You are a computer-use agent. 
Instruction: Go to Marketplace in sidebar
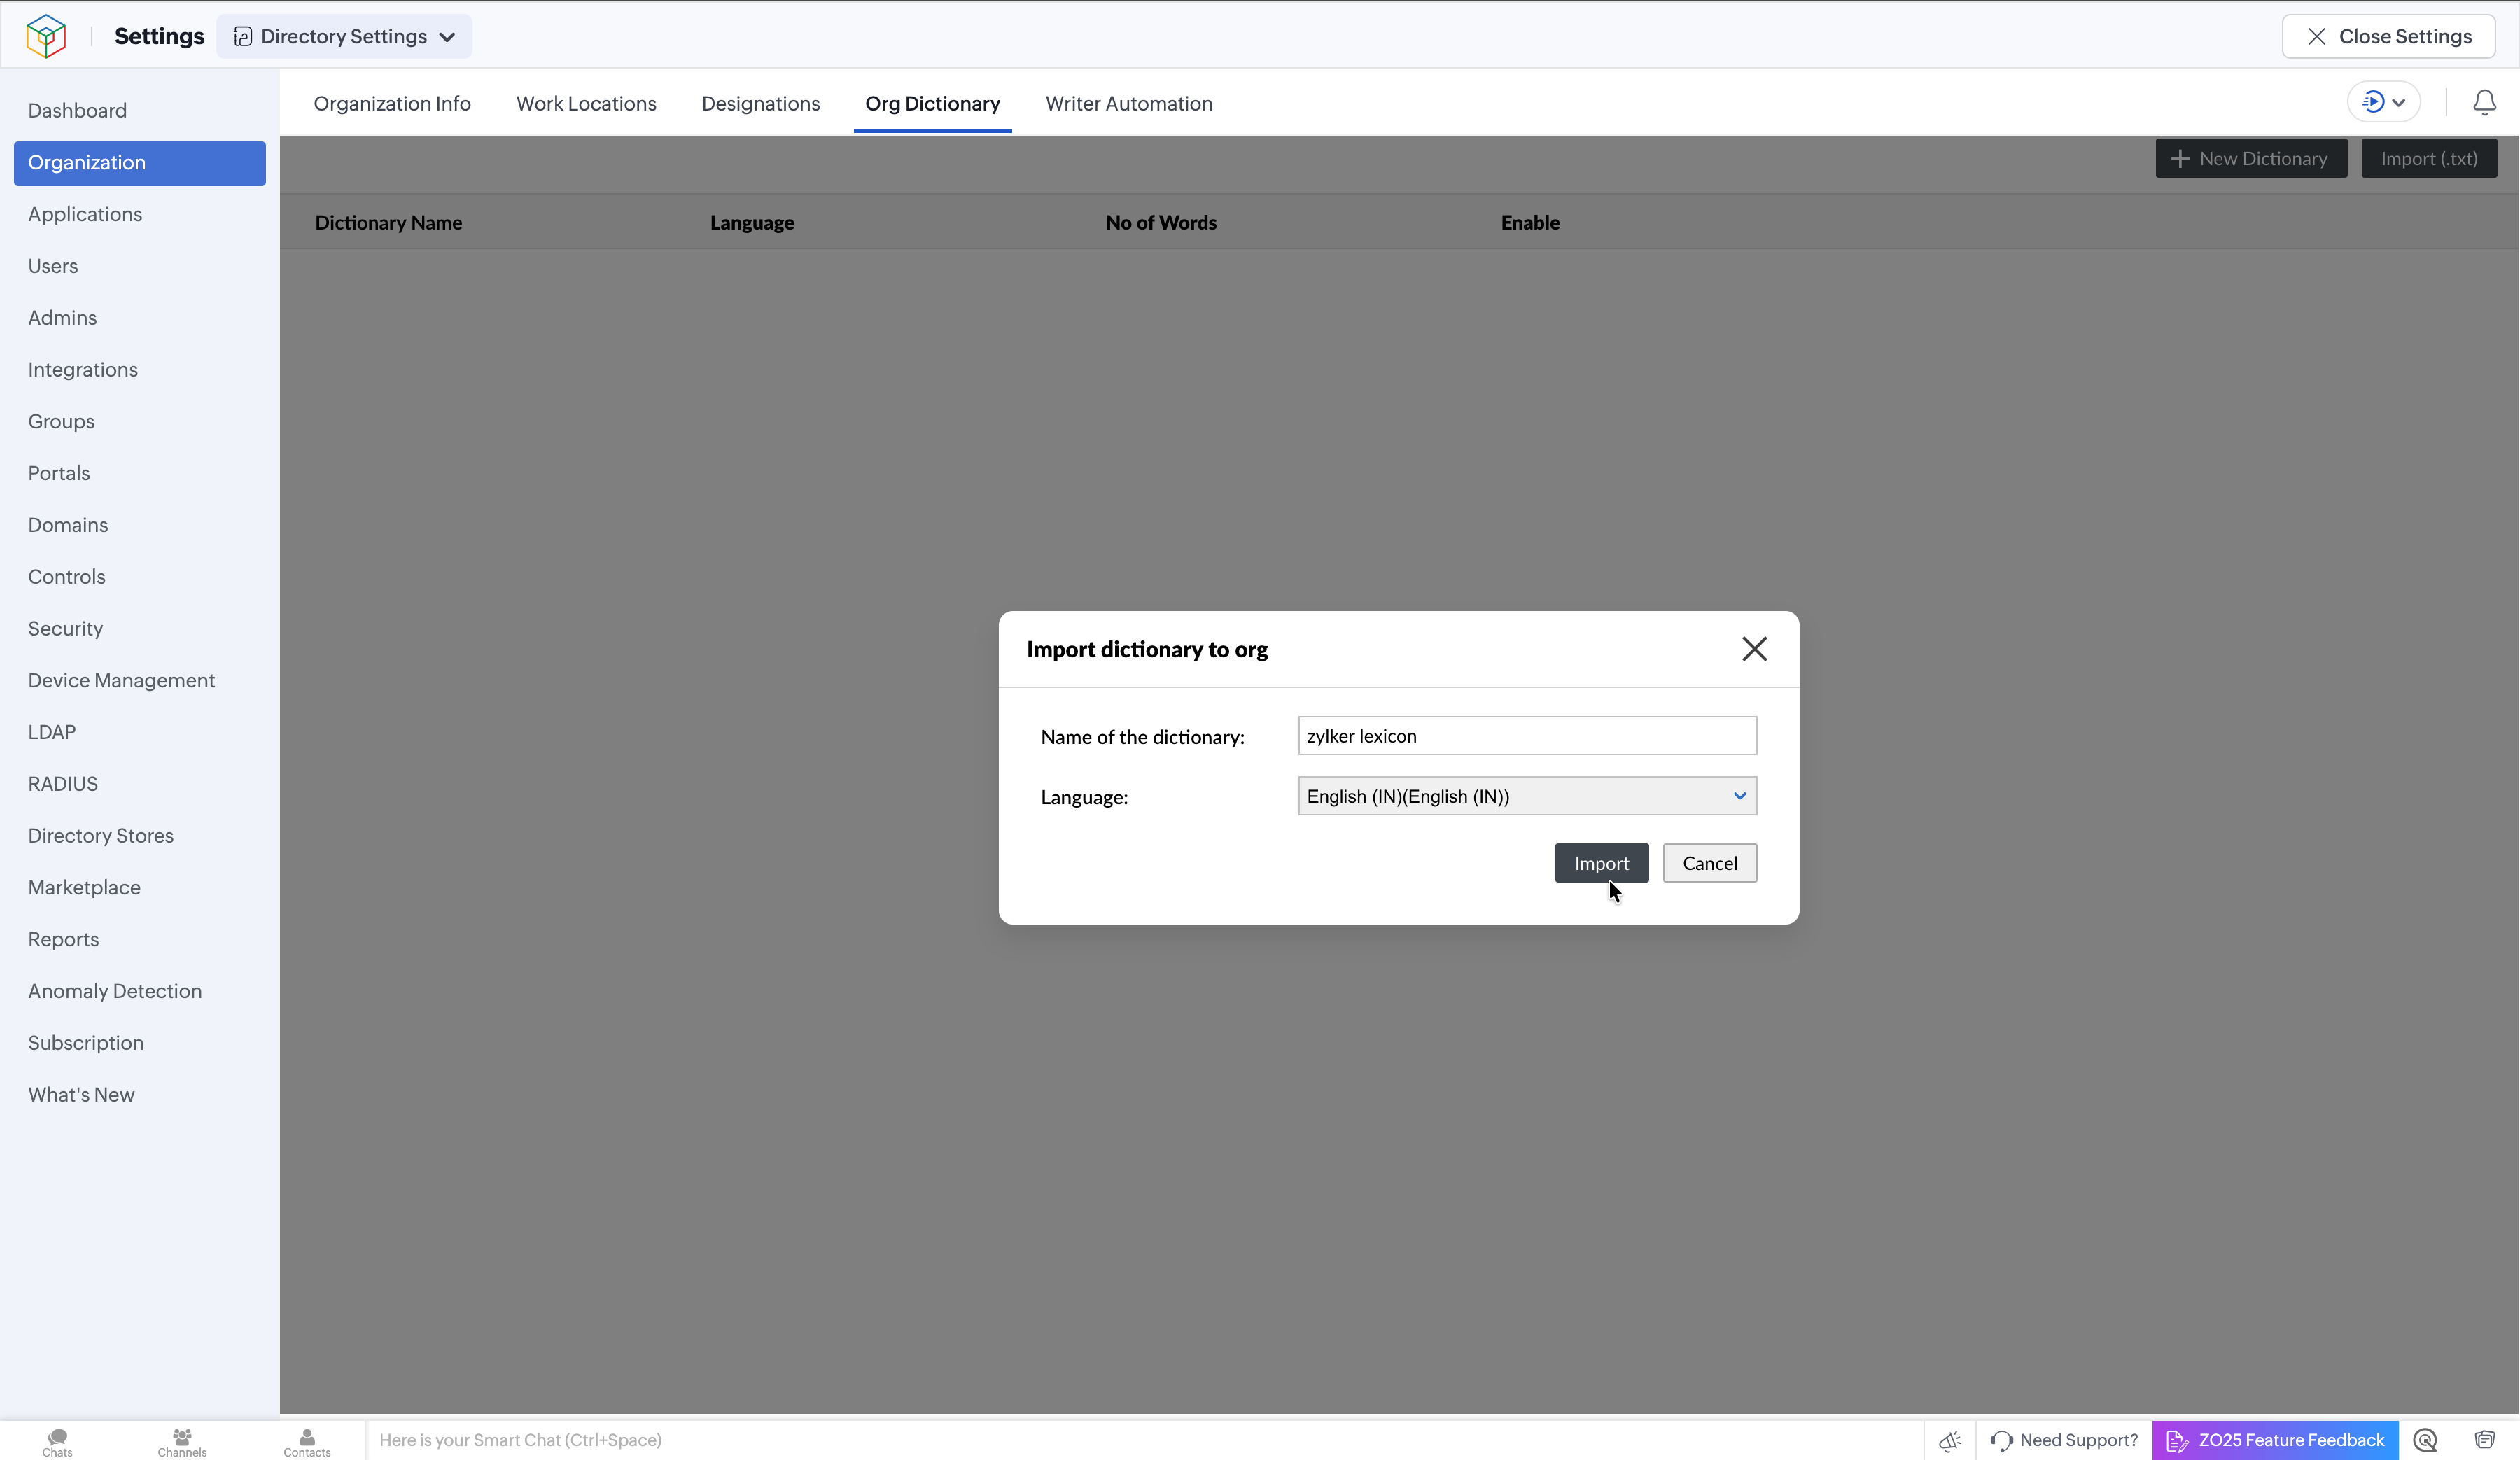84,887
